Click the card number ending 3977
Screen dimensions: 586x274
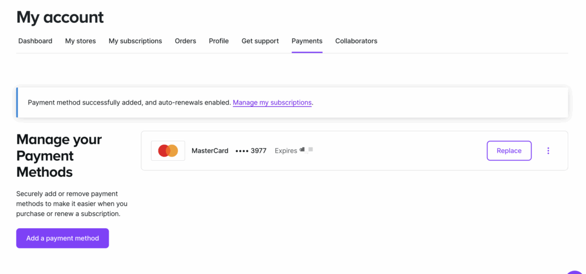click(251, 151)
